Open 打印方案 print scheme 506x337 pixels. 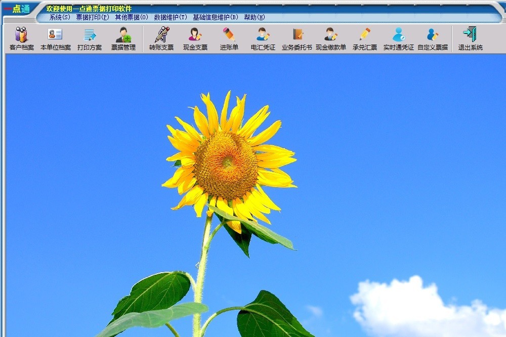tap(90, 38)
